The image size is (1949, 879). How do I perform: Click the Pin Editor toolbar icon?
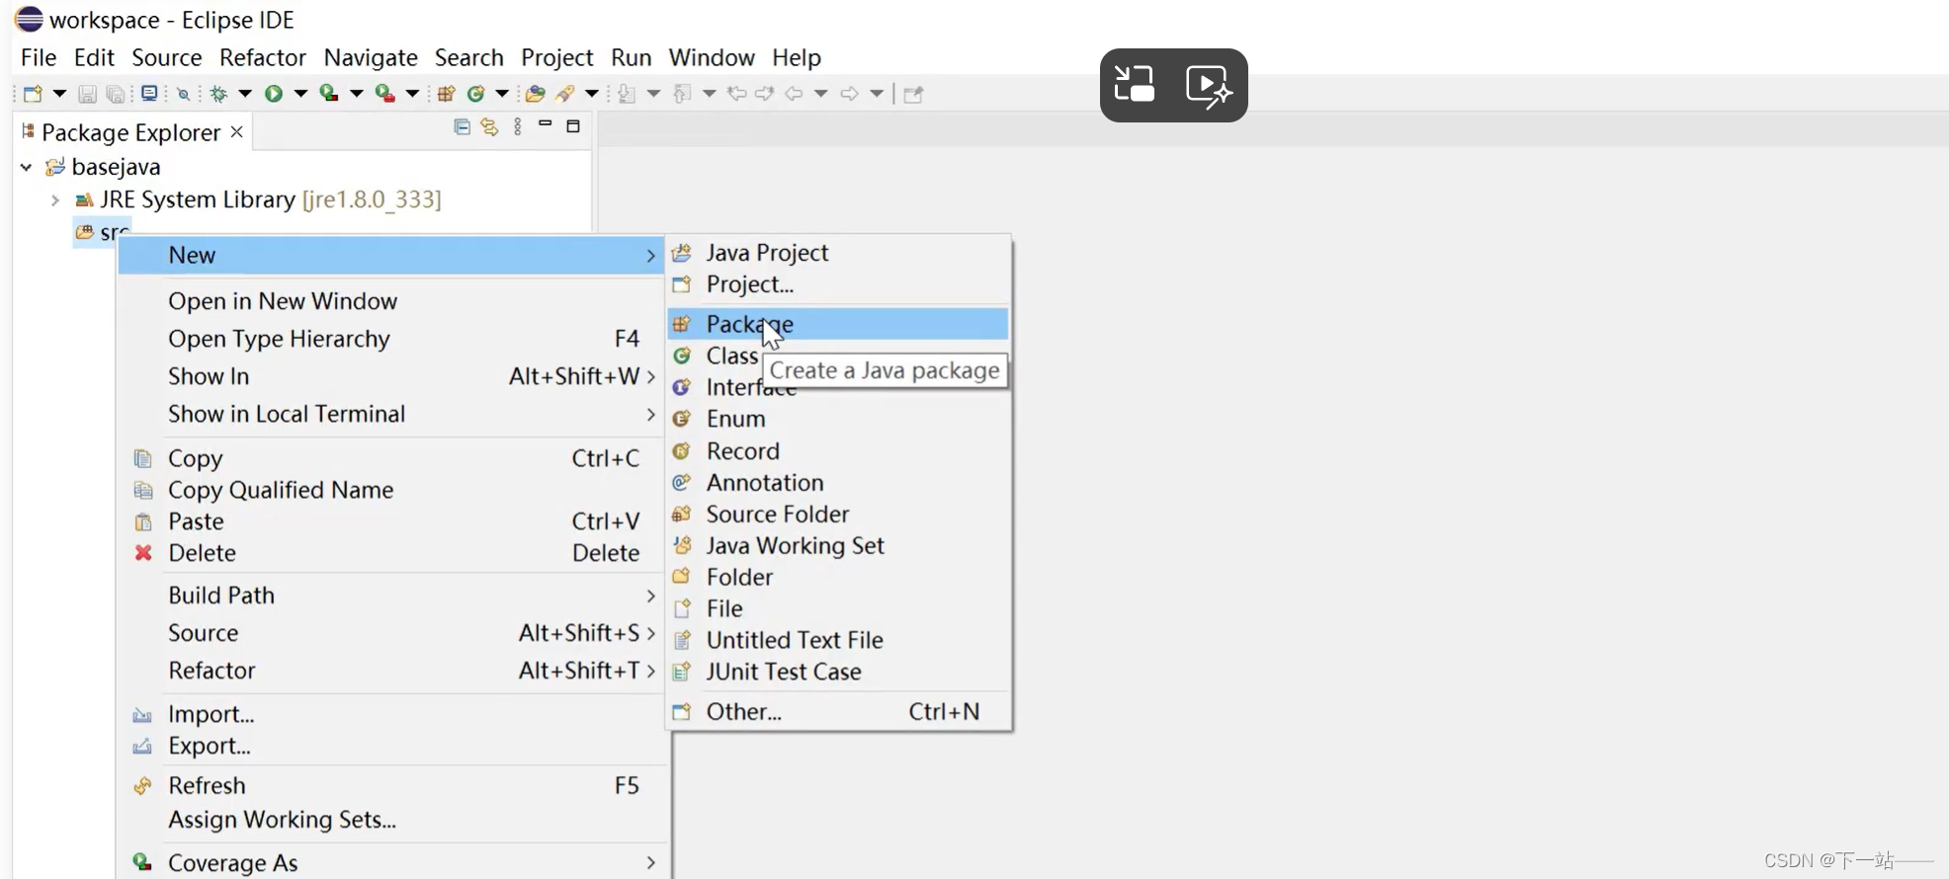(914, 94)
